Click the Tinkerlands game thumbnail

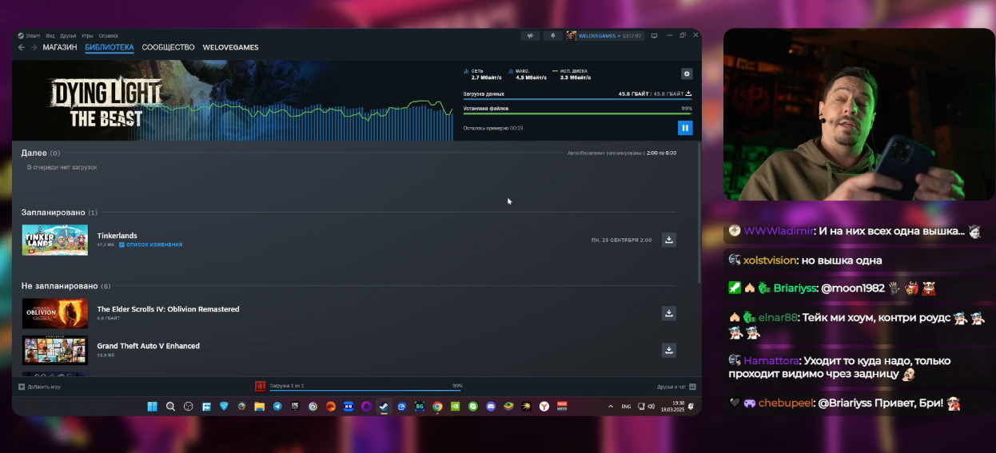coord(55,240)
